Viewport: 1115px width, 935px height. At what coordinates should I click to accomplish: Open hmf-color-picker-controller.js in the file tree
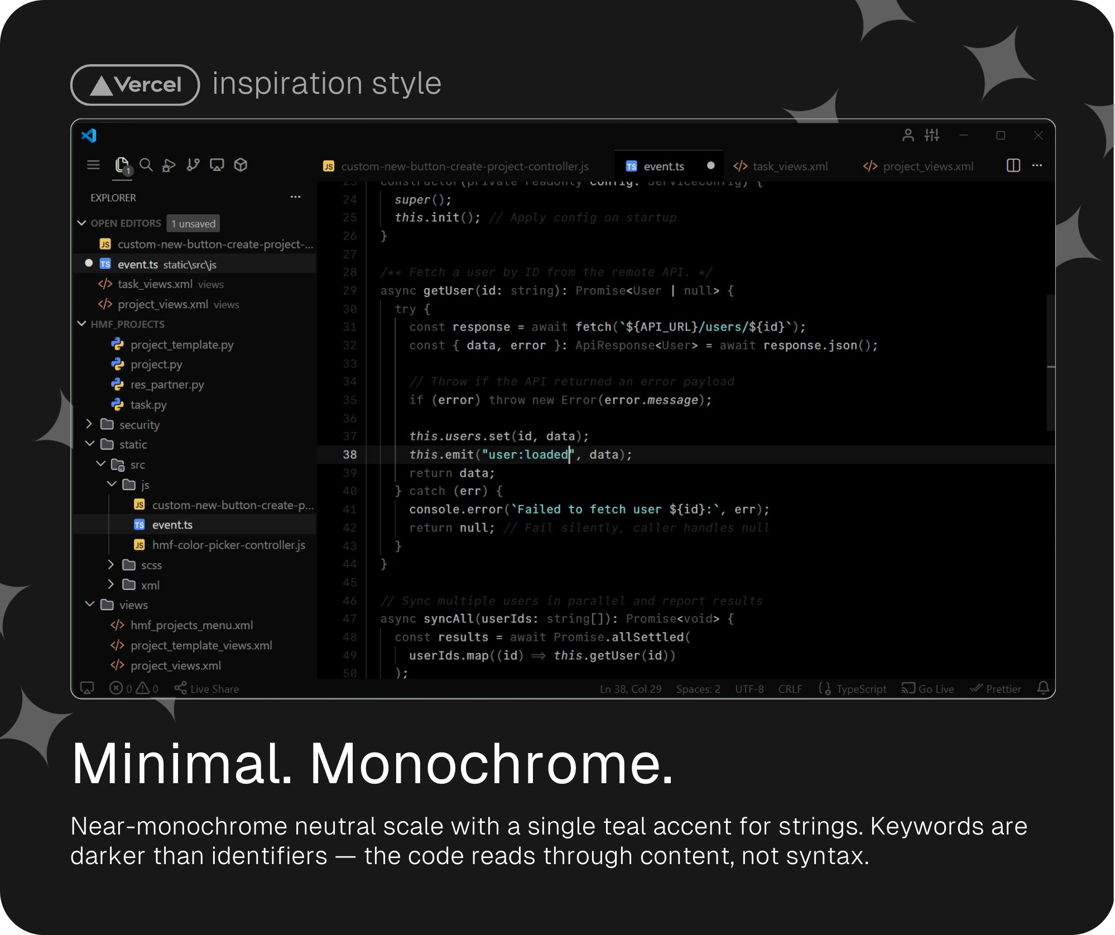tap(228, 545)
